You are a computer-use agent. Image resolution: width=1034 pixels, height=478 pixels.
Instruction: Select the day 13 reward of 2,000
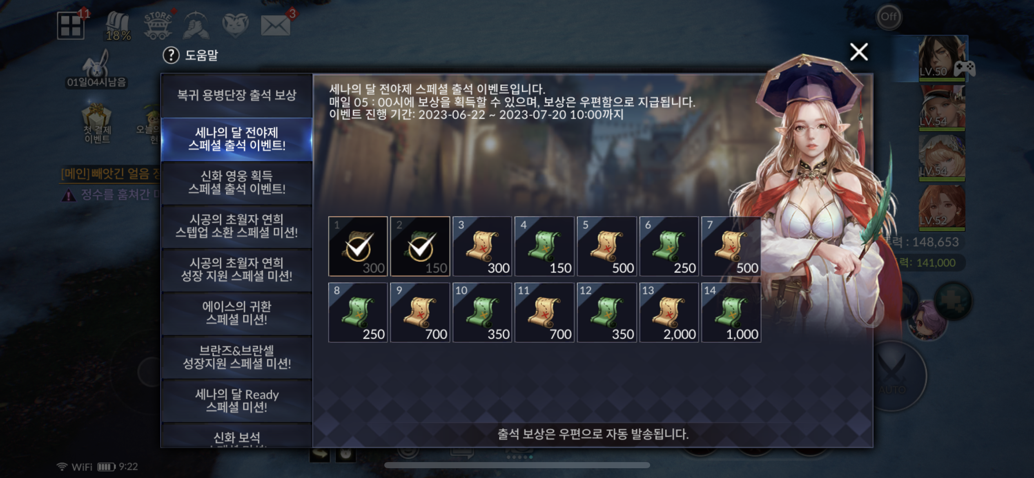click(669, 313)
